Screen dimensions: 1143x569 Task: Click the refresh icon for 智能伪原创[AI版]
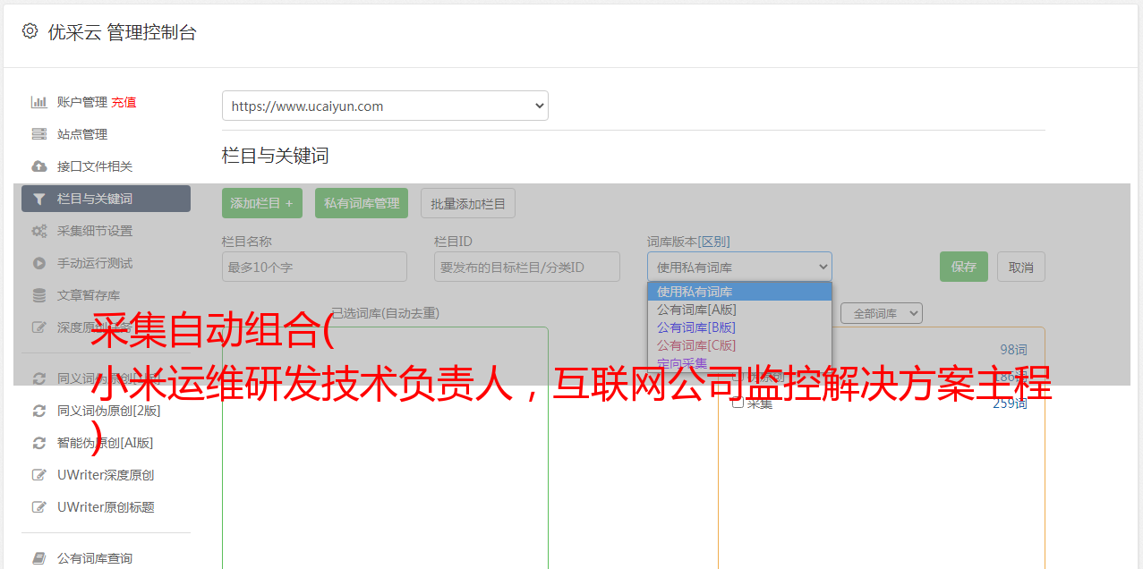[x=38, y=443]
